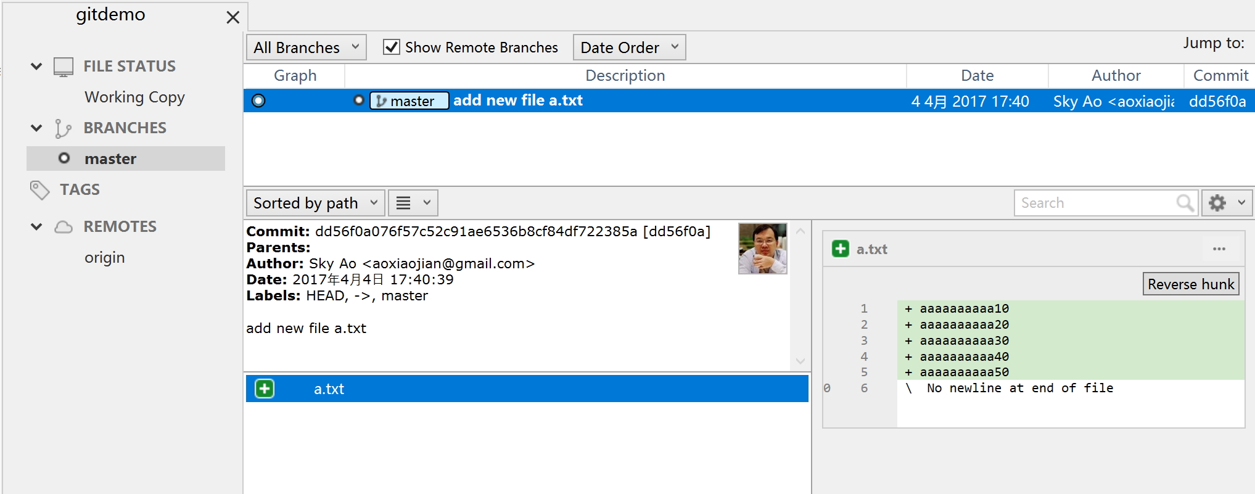
Task: Open the All Branches dropdown
Action: [306, 47]
